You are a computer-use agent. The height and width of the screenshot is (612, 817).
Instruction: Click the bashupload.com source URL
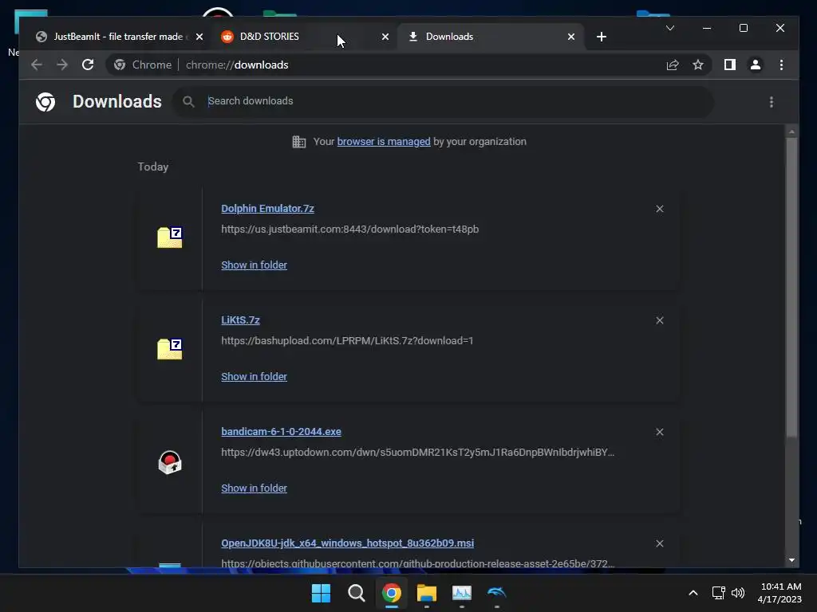(x=347, y=341)
